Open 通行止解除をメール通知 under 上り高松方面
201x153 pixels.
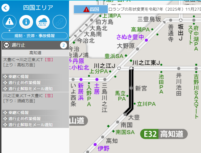35,89
